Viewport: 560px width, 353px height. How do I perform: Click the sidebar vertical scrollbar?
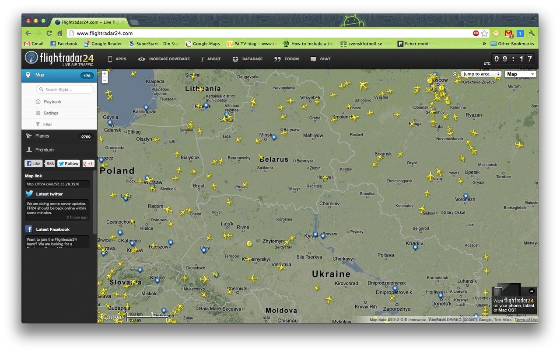click(94, 202)
